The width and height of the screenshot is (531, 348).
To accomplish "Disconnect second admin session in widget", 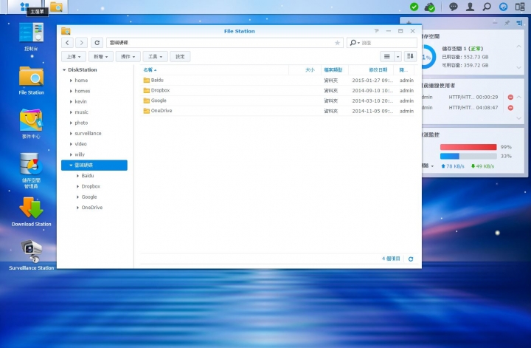I will (510, 108).
